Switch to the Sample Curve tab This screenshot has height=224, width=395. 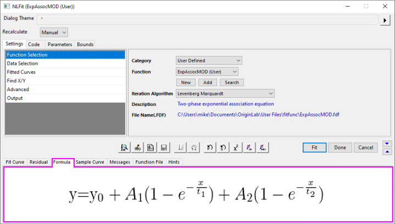[90, 163]
